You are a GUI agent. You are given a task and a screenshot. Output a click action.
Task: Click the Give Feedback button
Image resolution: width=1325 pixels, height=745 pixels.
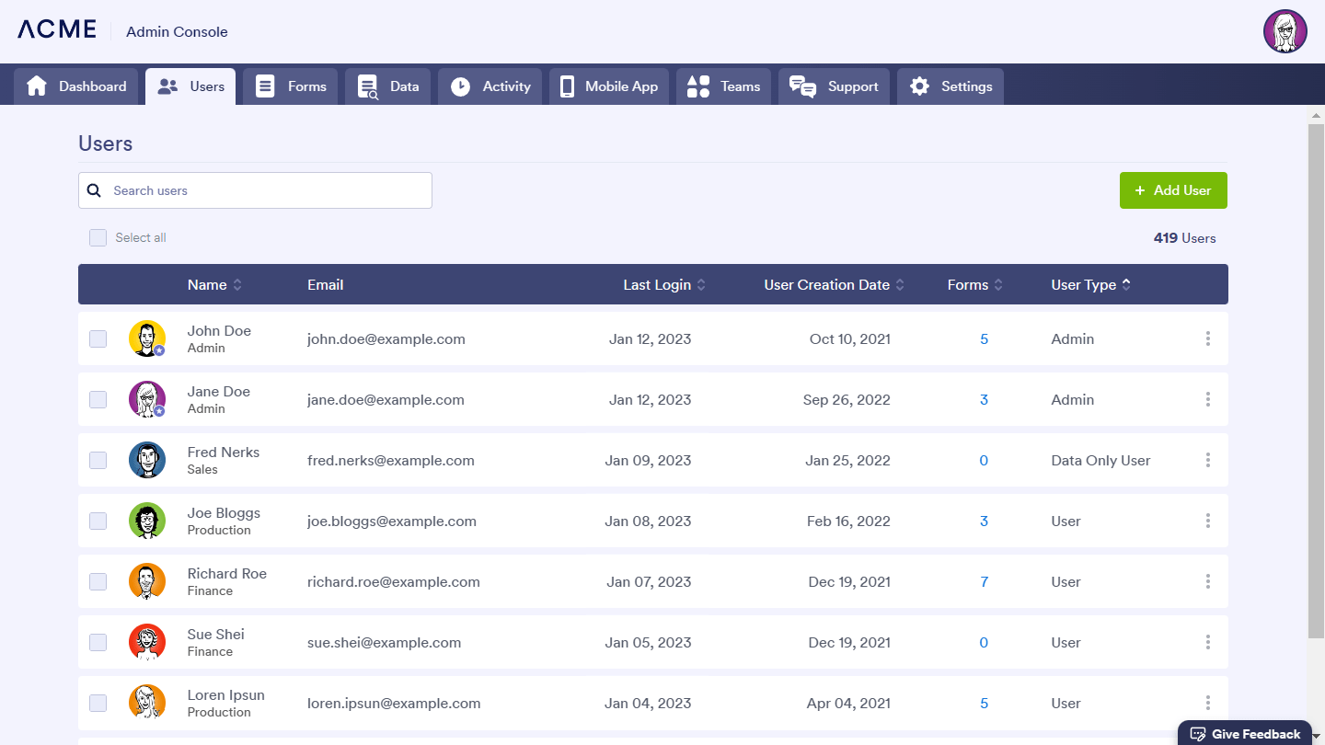click(x=1245, y=733)
